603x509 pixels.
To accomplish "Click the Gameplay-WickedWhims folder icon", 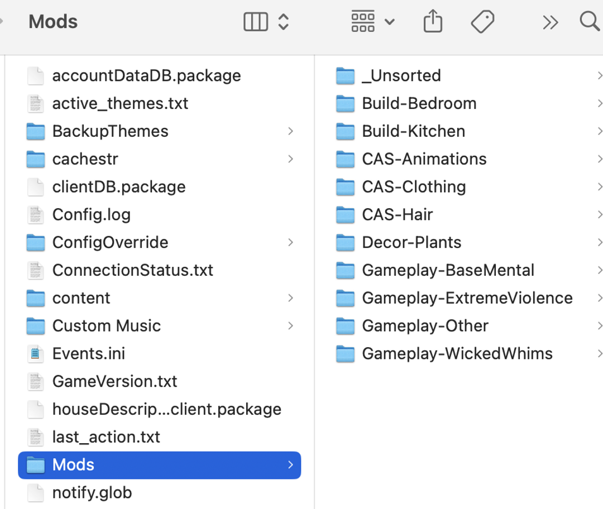I will point(346,353).
